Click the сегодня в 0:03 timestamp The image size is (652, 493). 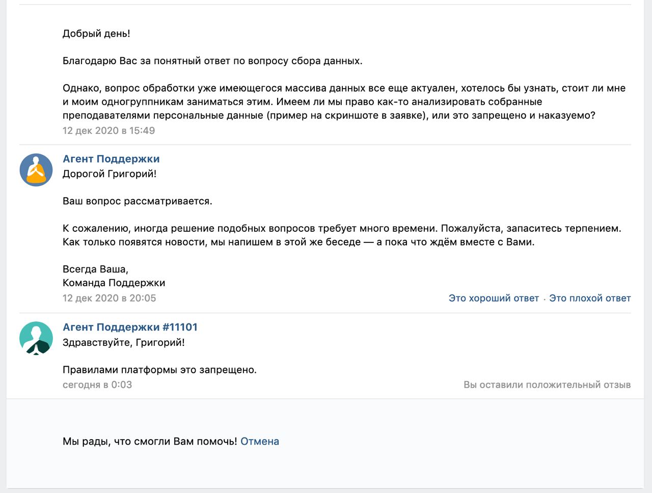[97, 385]
